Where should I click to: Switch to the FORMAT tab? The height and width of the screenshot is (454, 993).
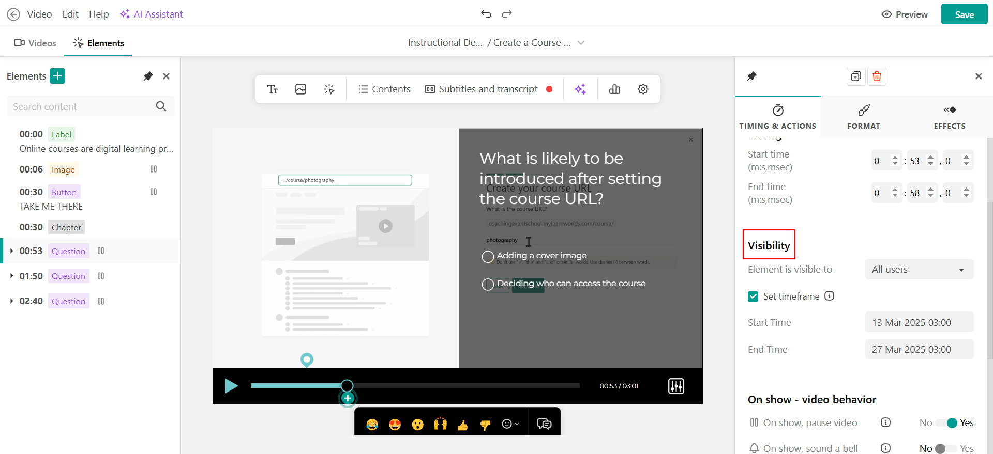(x=864, y=117)
